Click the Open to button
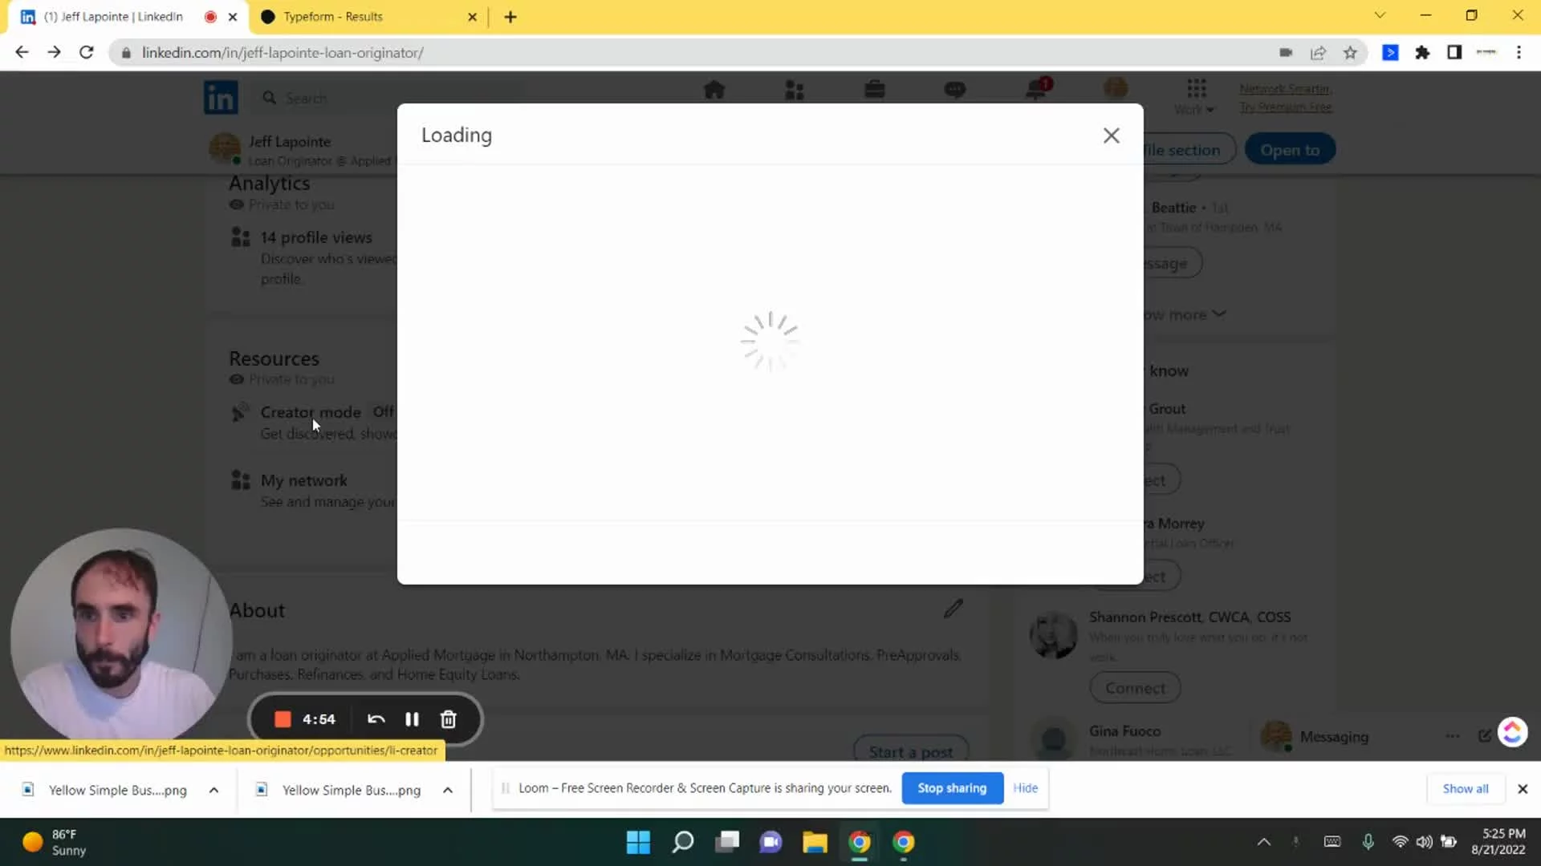This screenshot has width=1541, height=866. click(1290, 150)
